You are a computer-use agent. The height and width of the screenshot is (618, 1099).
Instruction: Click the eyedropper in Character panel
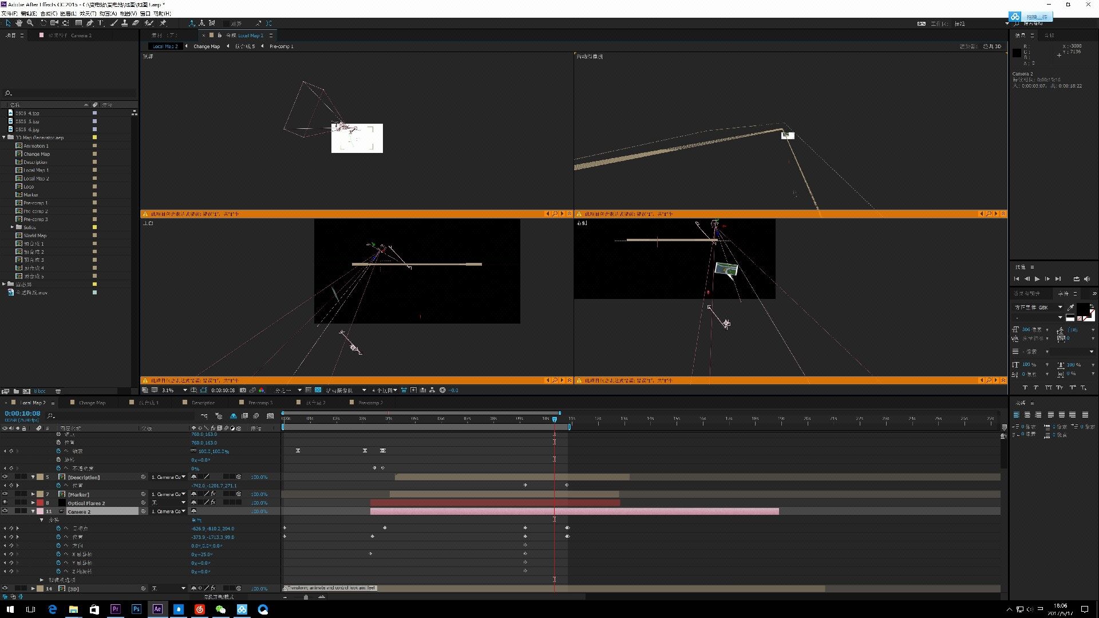pyautogui.click(x=1071, y=308)
